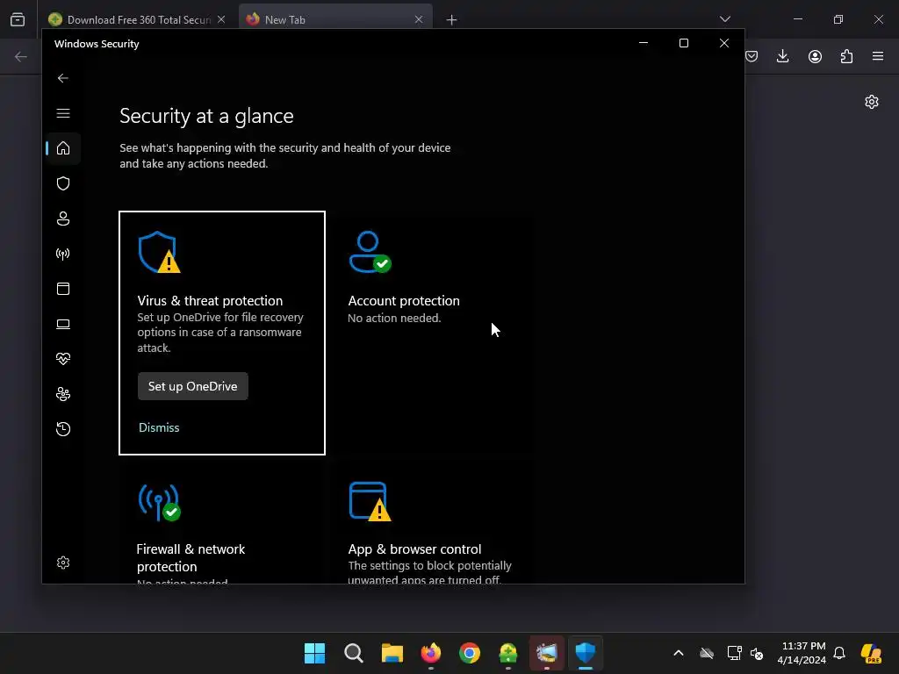The image size is (899, 674).
Task: Dismiss the OneDrive recommendation
Action: click(x=159, y=427)
